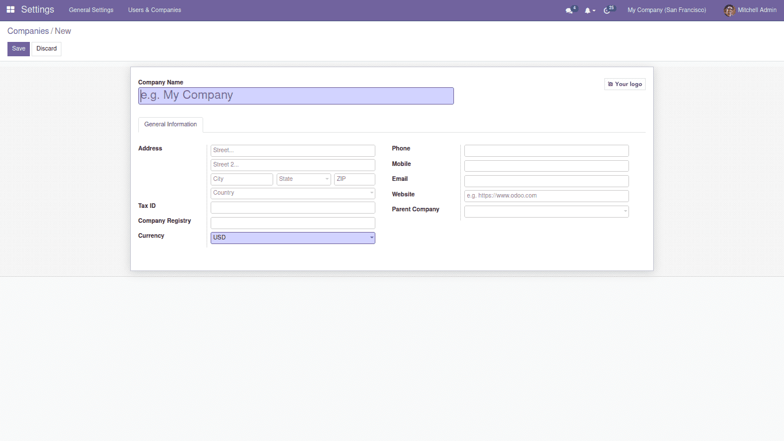Click the Save button

point(18,49)
